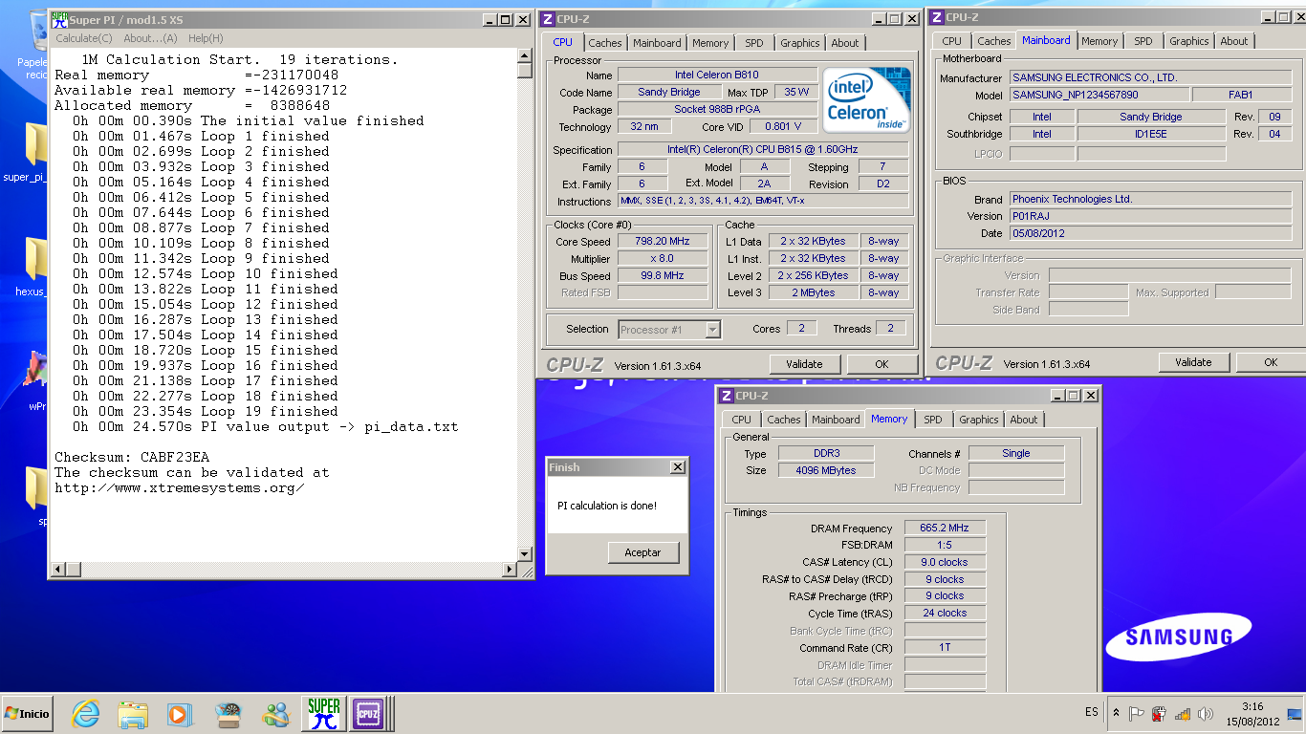Click the Intel Celeron inside logo
Viewport: 1306px width, 734px height.
click(x=867, y=99)
